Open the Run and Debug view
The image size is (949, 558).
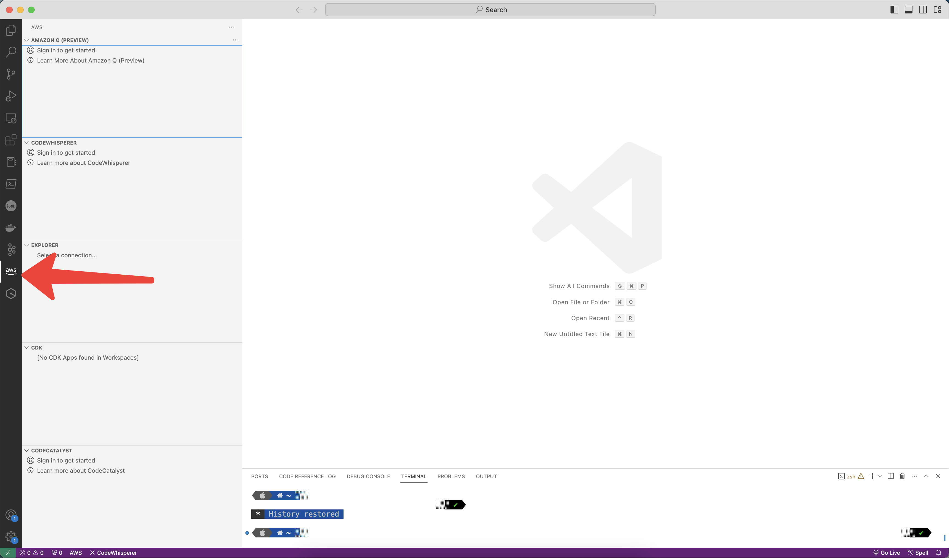pos(11,96)
